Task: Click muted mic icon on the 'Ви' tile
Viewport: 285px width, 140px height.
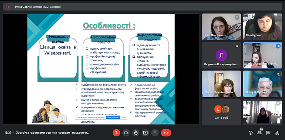Action: click(278, 103)
